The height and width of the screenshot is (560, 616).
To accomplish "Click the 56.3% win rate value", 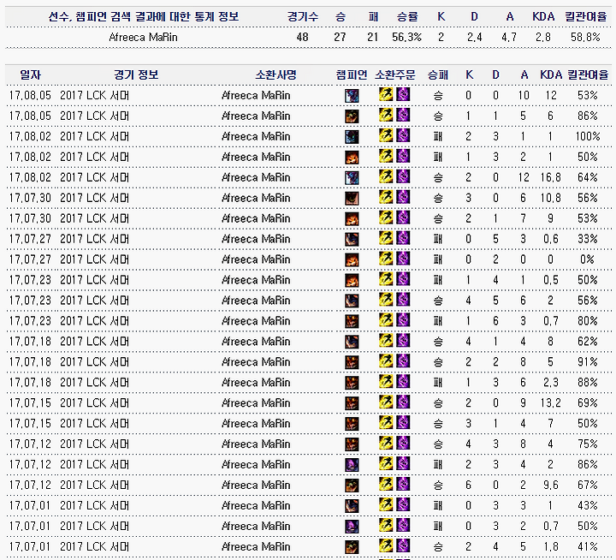I will [406, 38].
